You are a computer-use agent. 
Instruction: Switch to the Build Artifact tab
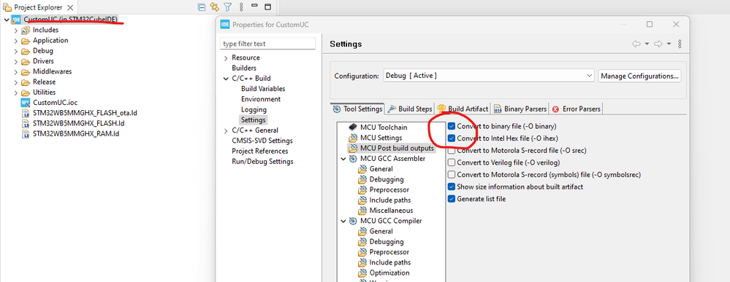463,109
